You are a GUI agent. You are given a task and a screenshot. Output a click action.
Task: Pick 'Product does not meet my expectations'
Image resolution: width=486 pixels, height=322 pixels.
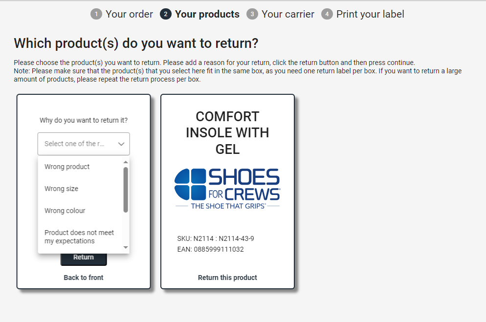click(x=79, y=236)
